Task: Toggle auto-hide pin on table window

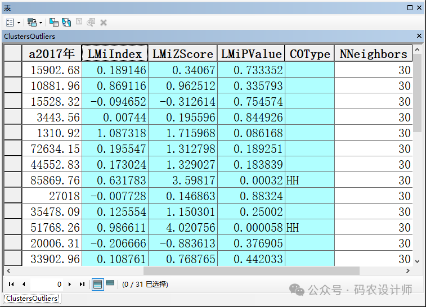Action: [x=409, y=8]
